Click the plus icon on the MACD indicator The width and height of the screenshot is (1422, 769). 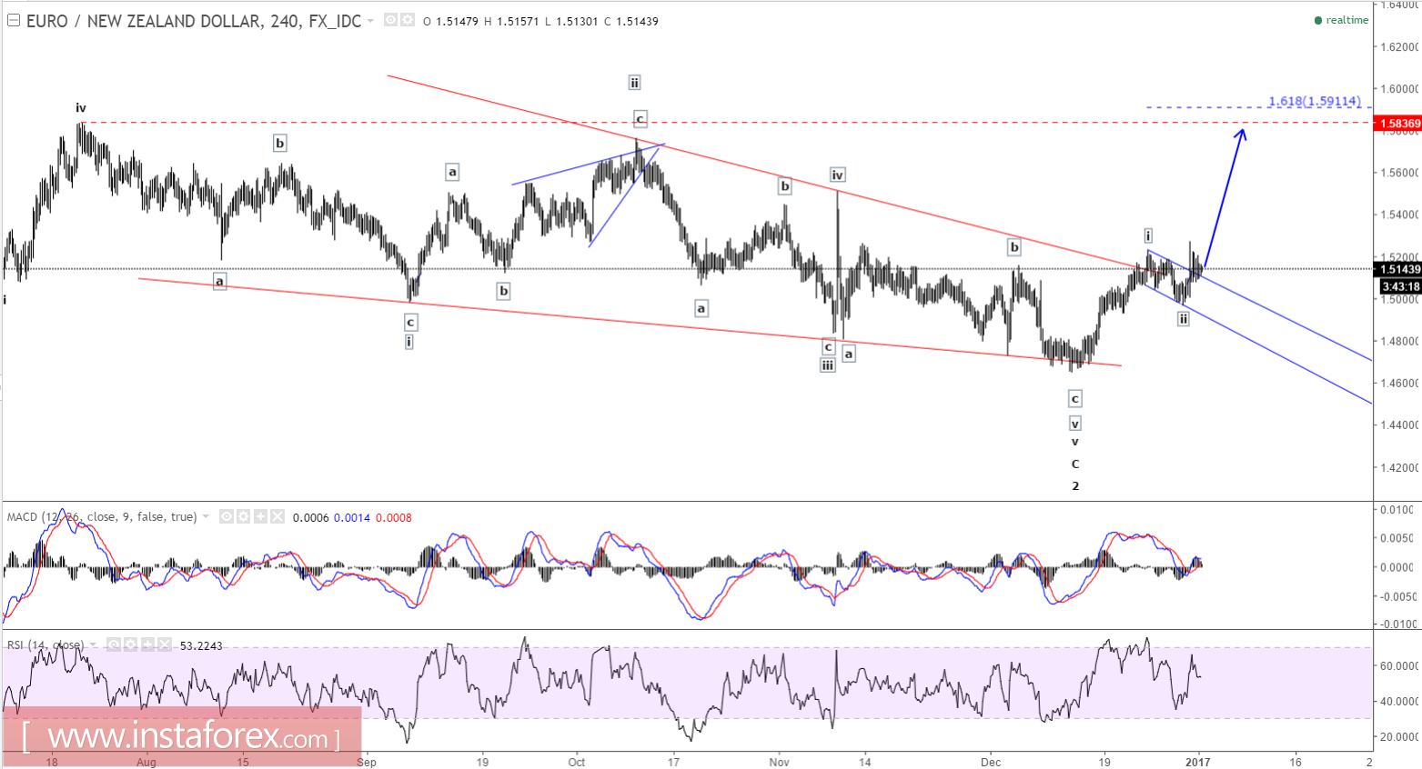(x=262, y=516)
